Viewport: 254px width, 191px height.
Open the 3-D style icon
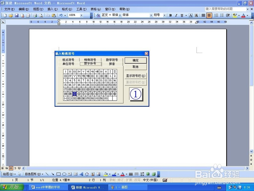(154, 174)
